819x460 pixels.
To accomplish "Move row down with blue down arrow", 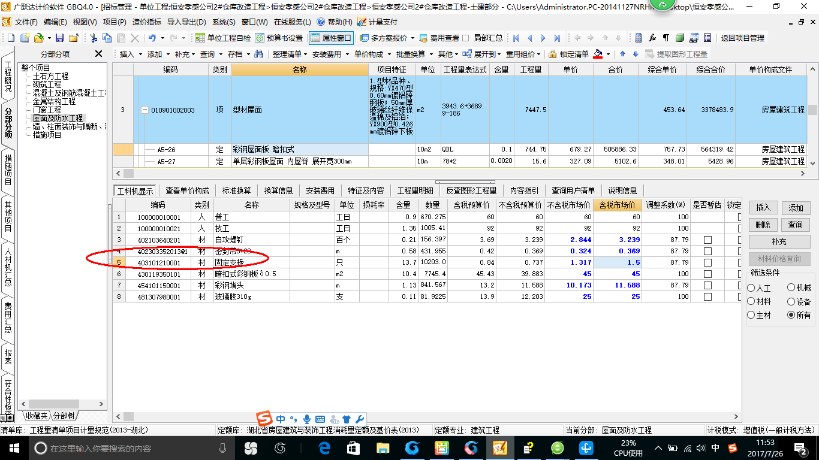I will pyautogui.click(x=636, y=54).
